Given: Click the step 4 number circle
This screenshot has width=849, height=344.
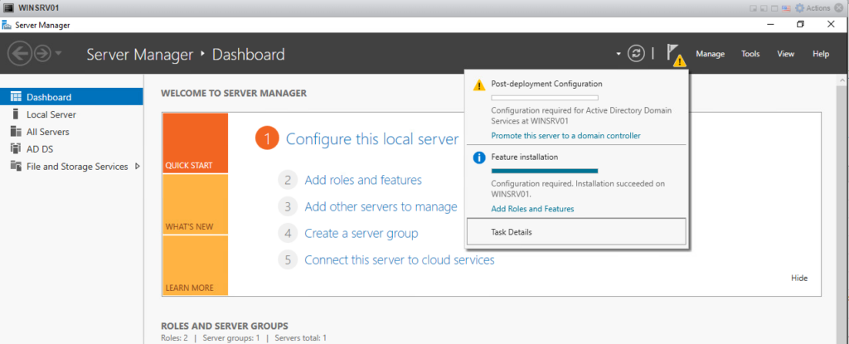Looking at the screenshot, I should point(288,233).
